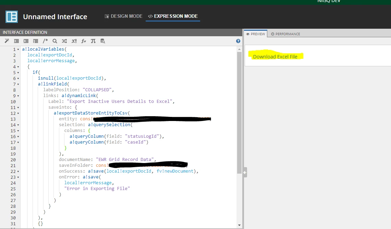Collapse the code fold at line 22
Screen dimensions: 391x229
pos(18,172)
